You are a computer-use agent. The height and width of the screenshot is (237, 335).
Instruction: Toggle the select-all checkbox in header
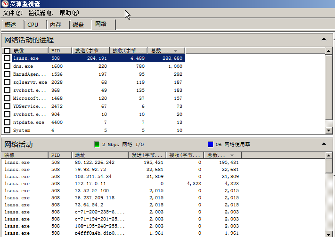coord(7,50)
